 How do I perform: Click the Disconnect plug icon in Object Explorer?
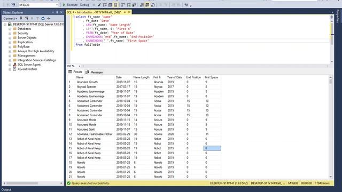[x=26, y=19]
